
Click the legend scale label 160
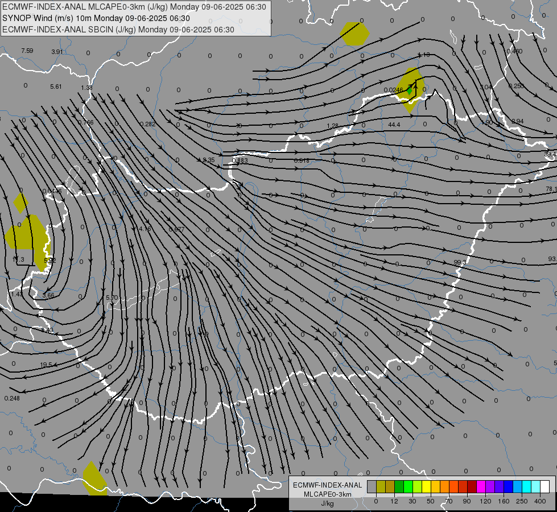504,501
